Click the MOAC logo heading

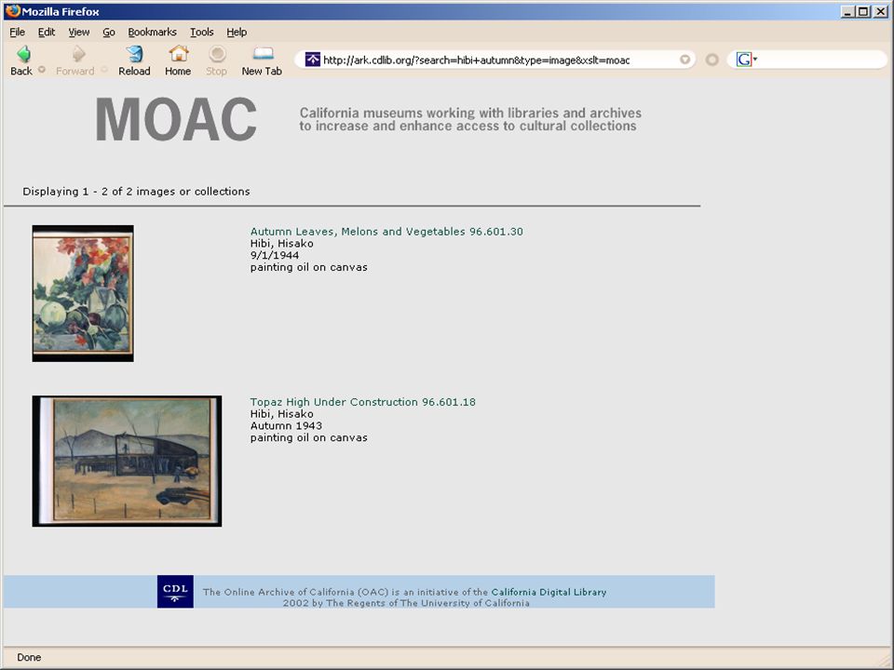(176, 119)
